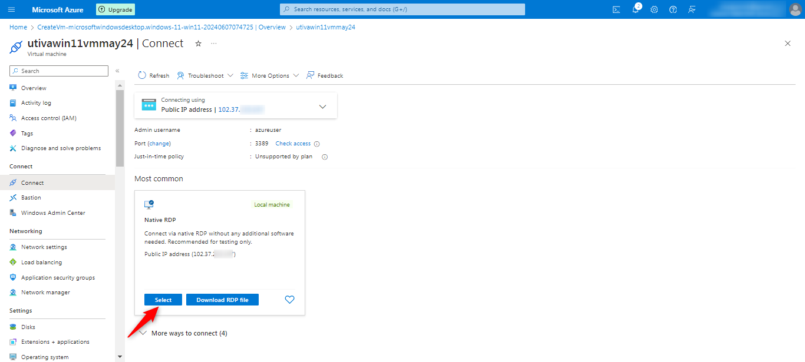Open Cloud Shell from the top bar

[616, 9]
